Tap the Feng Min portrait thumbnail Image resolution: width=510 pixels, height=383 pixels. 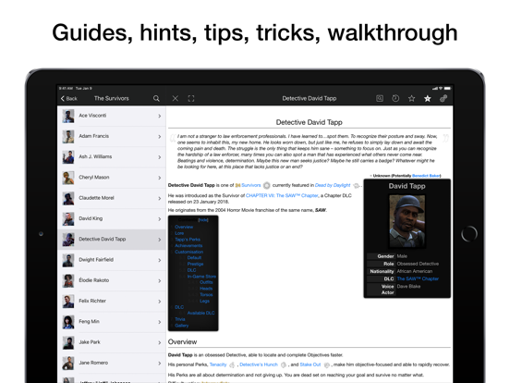68,322
